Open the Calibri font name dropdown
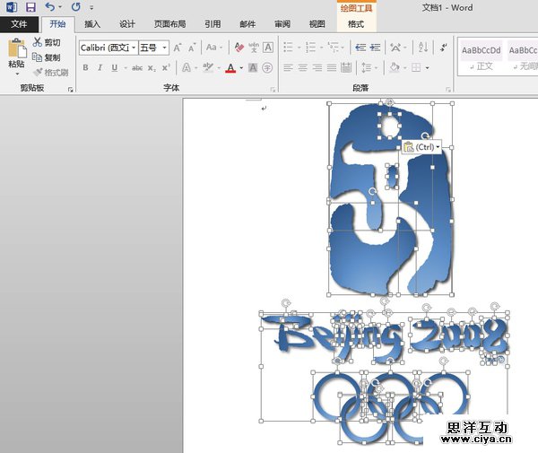This screenshot has width=538, height=453. point(108,47)
